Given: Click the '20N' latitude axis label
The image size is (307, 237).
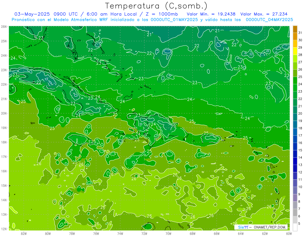Looking at the screenshot, I should pyautogui.click(x=4, y=113).
